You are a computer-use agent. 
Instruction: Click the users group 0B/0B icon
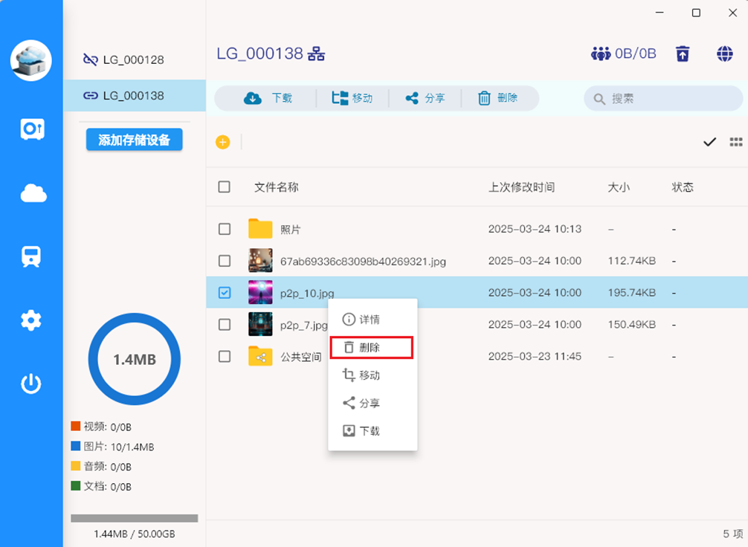tap(601, 54)
